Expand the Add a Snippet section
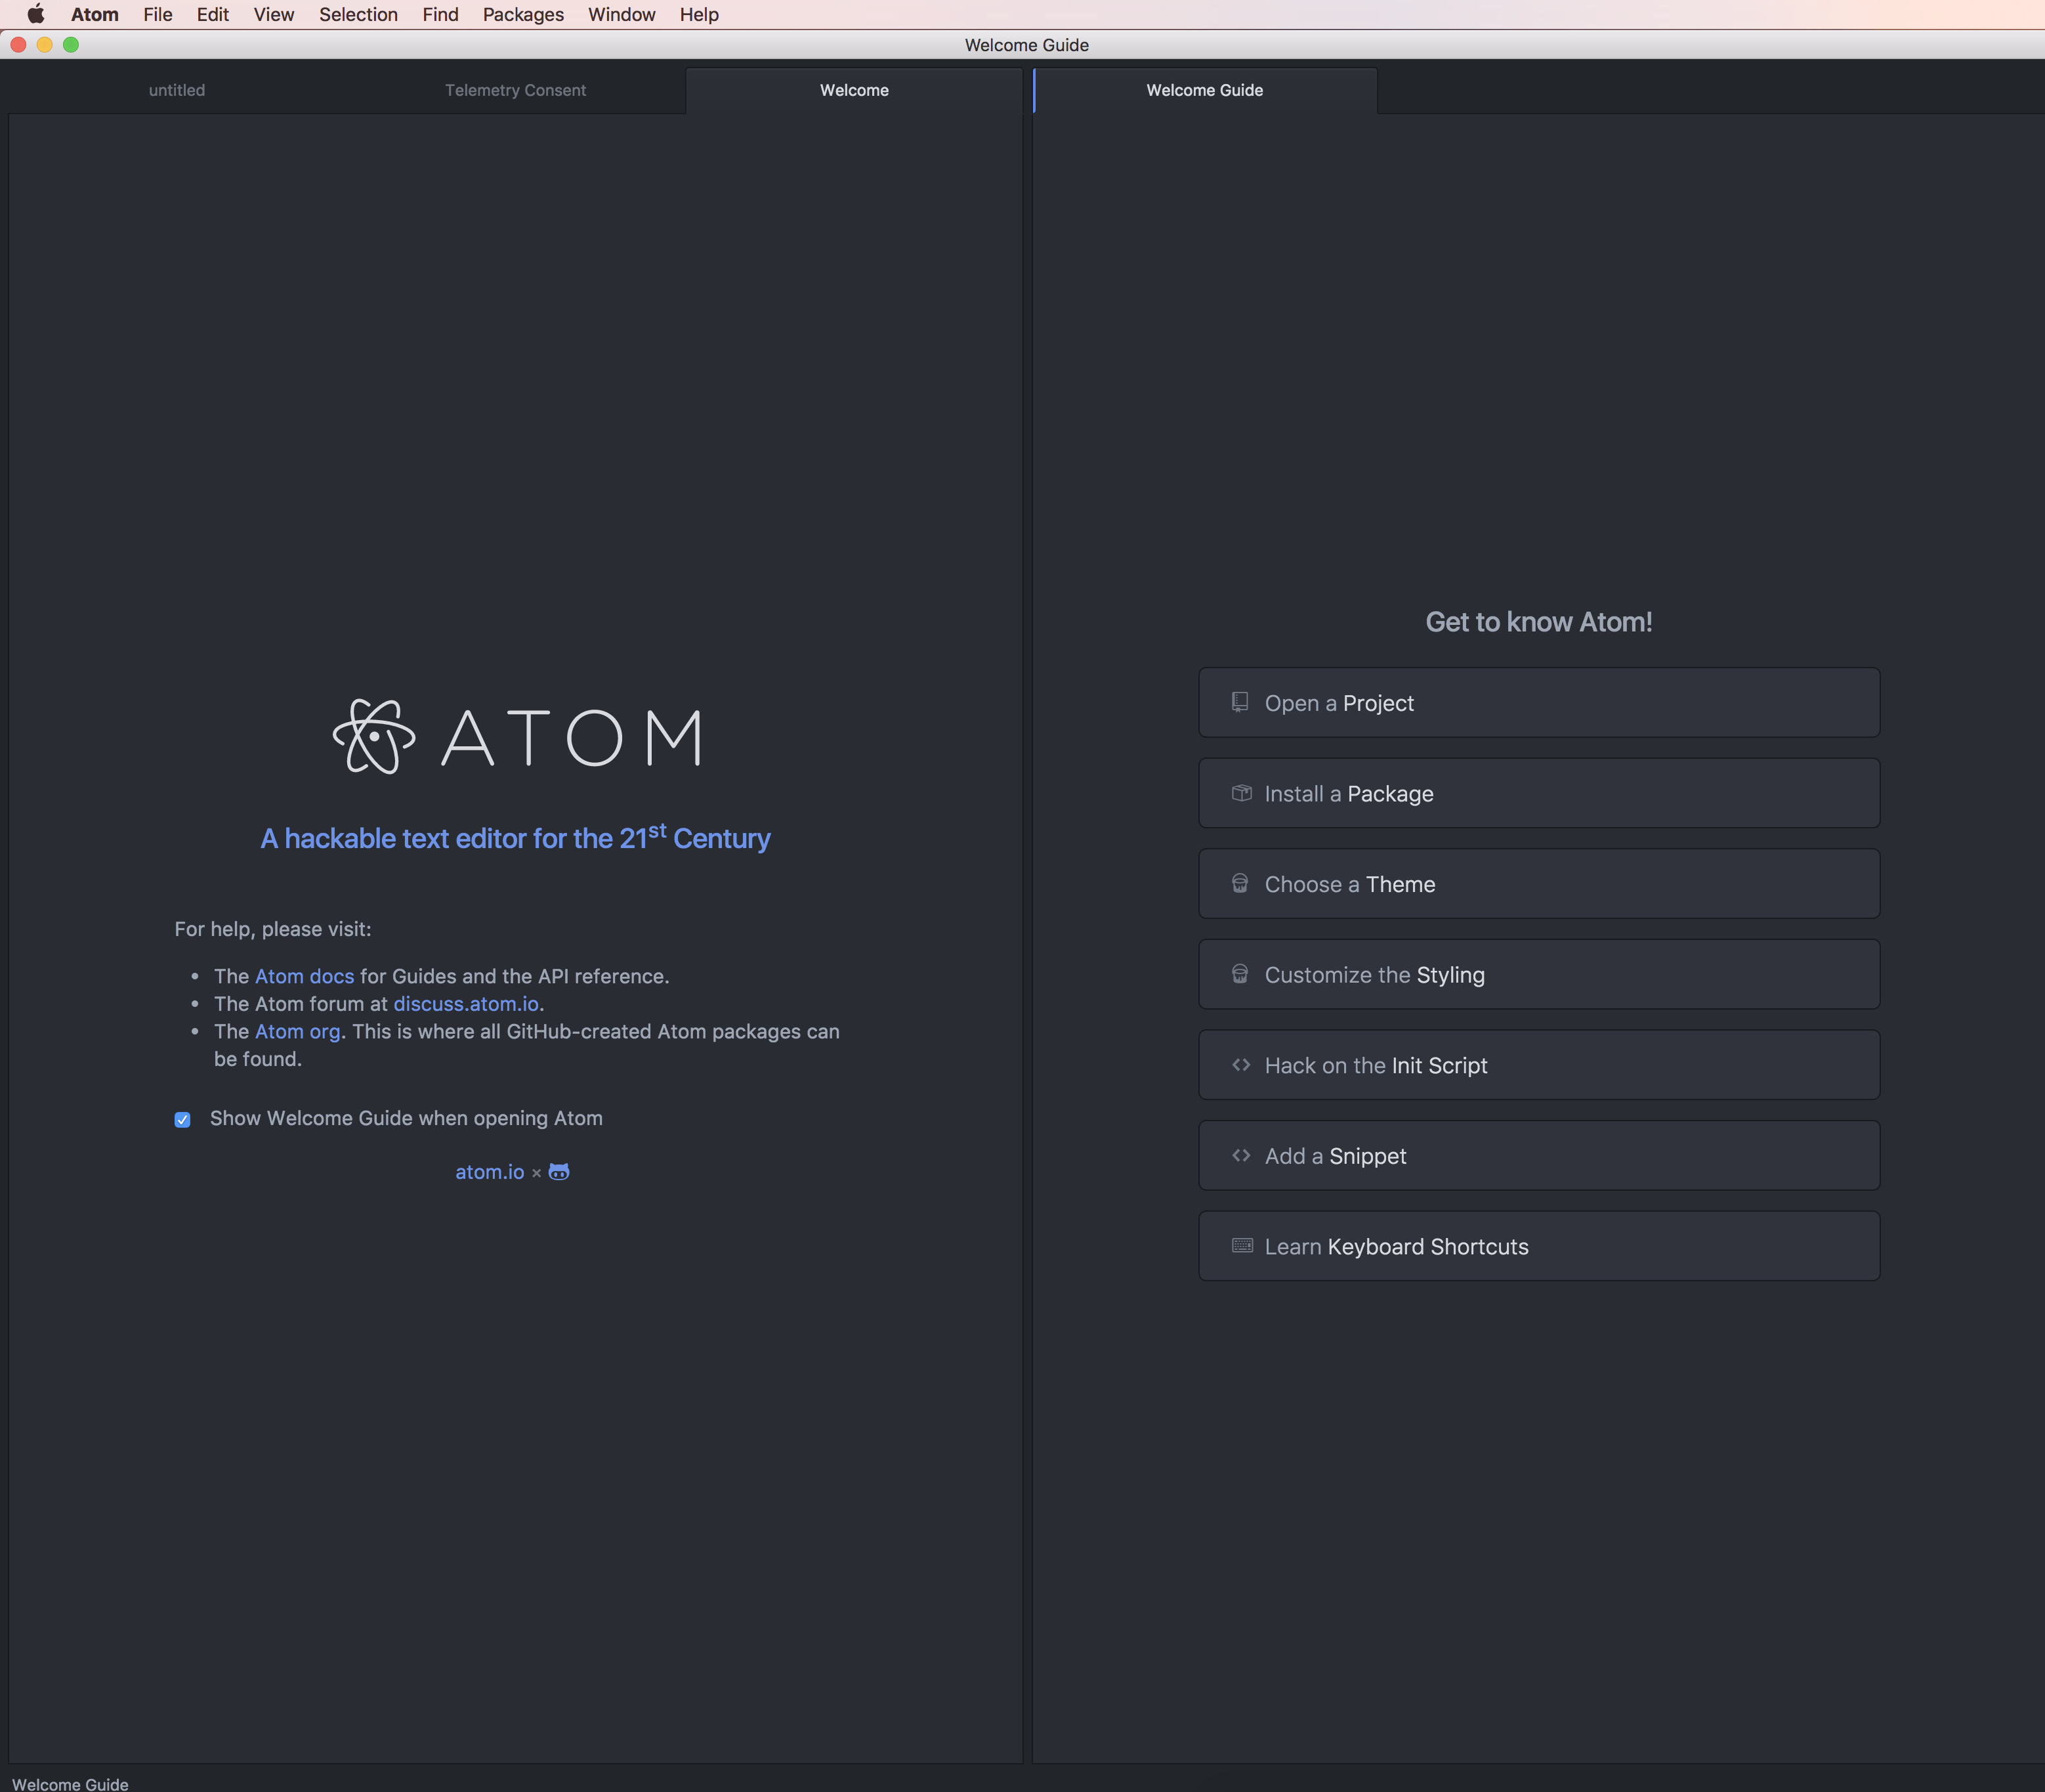 pyautogui.click(x=1539, y=1156)
